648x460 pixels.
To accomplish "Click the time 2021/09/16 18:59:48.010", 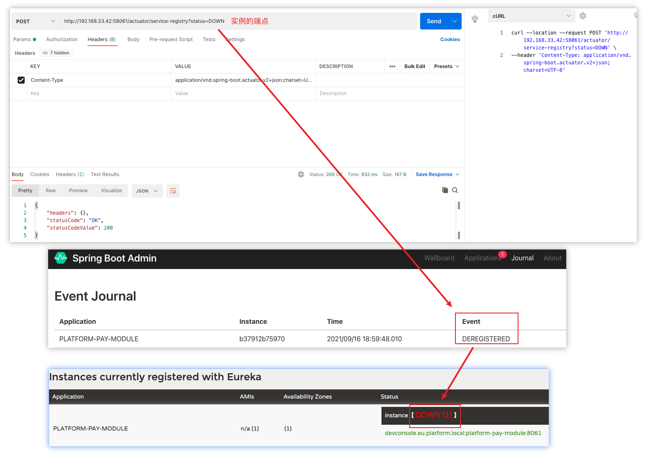I will pyautogui.click(x=364, y=339).
